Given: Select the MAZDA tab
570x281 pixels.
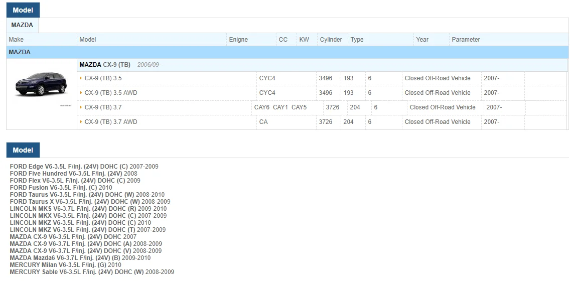Looking at the screenshot, I should [x=22, y=25].
